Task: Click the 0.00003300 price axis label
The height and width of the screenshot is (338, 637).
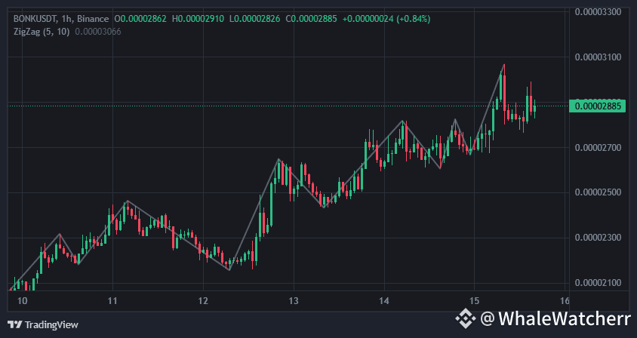Action: [598, 11]
